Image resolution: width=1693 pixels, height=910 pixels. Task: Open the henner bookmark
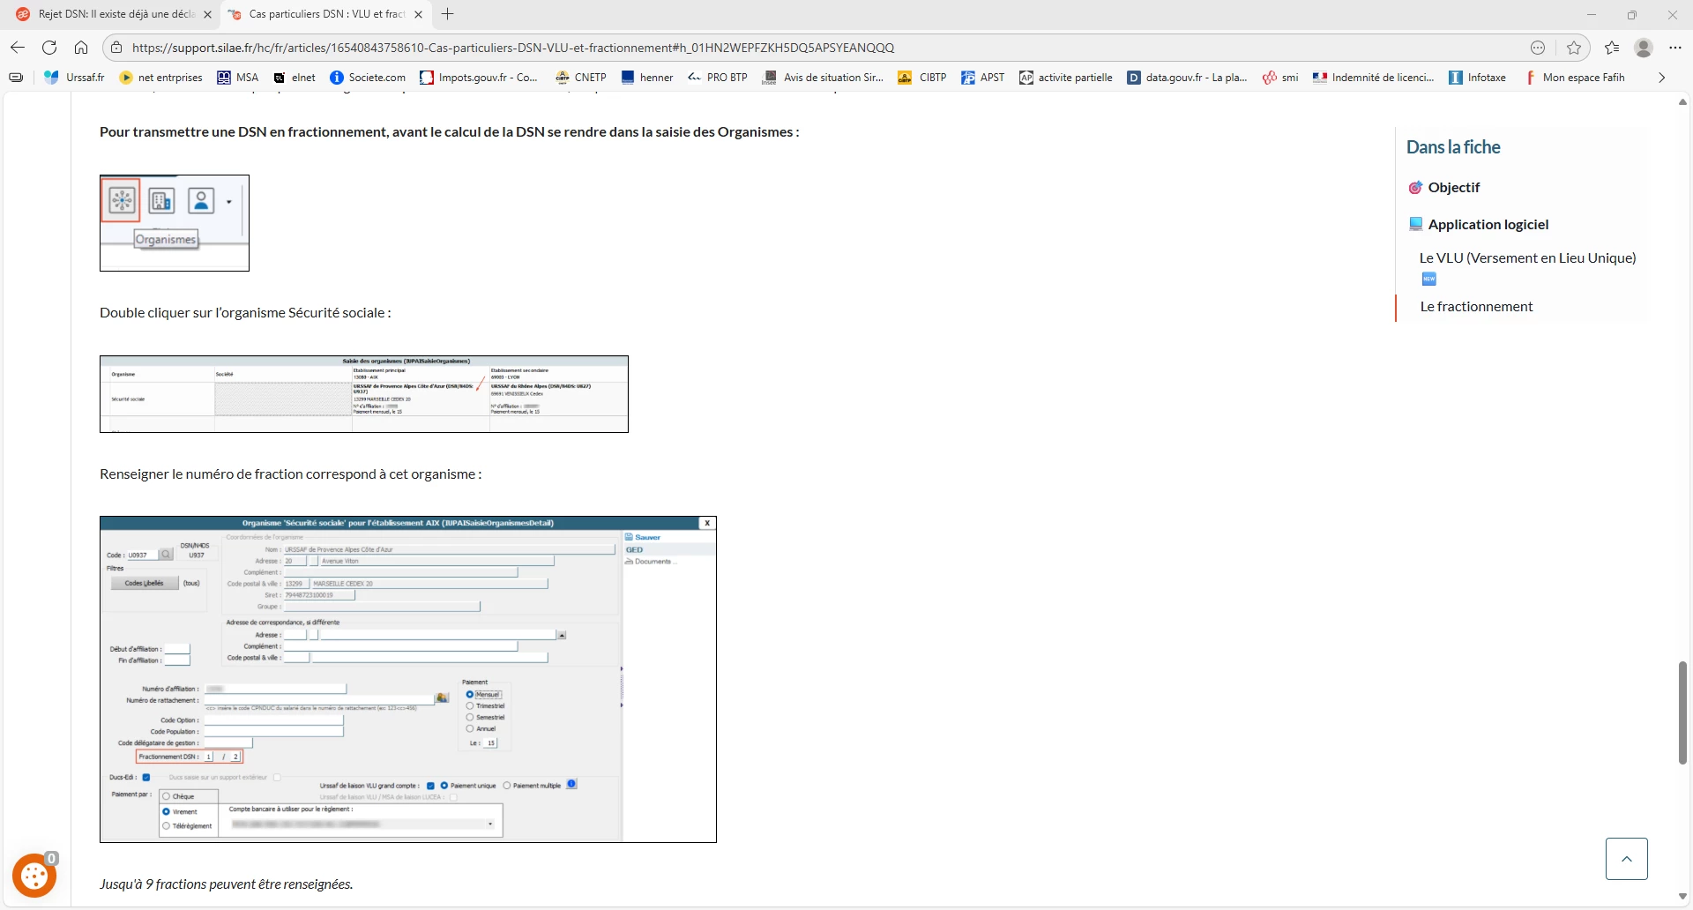click(647, 78)
